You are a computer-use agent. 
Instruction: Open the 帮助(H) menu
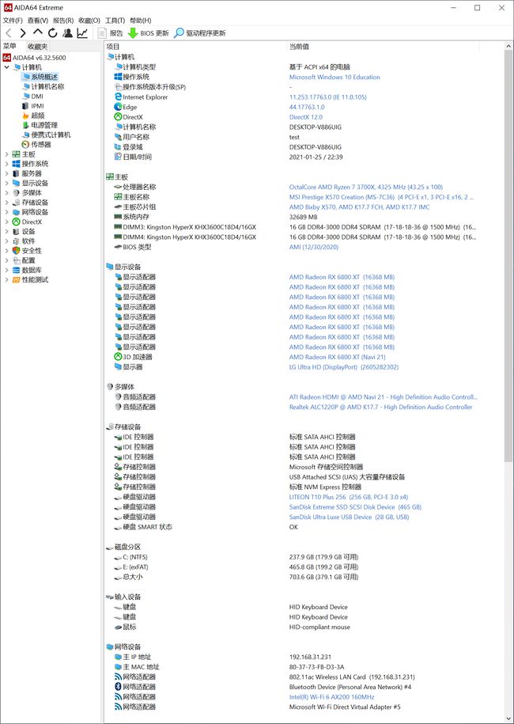(140, 21)
